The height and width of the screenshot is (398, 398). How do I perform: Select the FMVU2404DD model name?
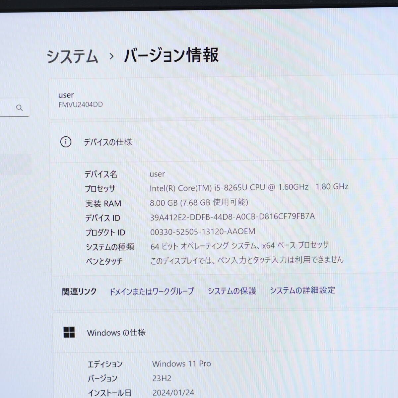point(81,105)
